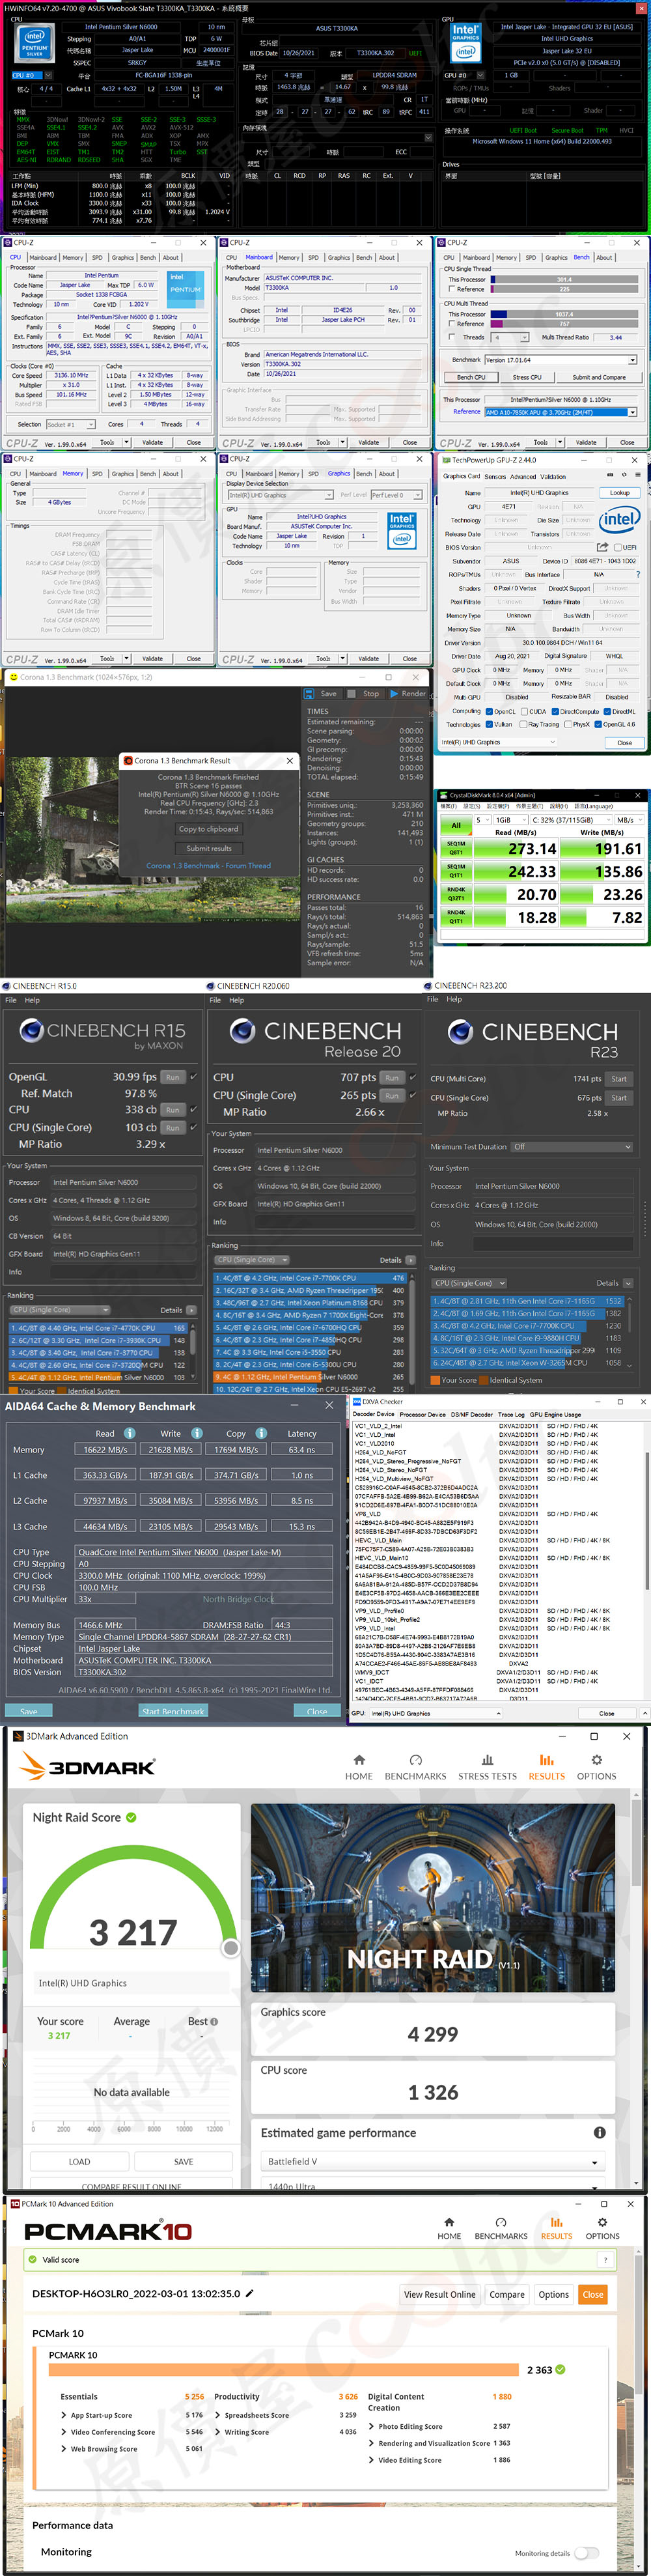Toggle Vulkan checkbox in GPU-Z
This screenshot has width=651, height=2576.
(x=489, y=724)
